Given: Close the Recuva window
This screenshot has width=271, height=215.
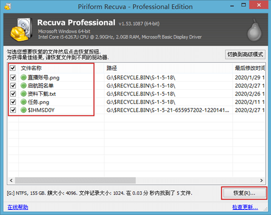Looking at the screenshot, I should [x=259, y=5].
